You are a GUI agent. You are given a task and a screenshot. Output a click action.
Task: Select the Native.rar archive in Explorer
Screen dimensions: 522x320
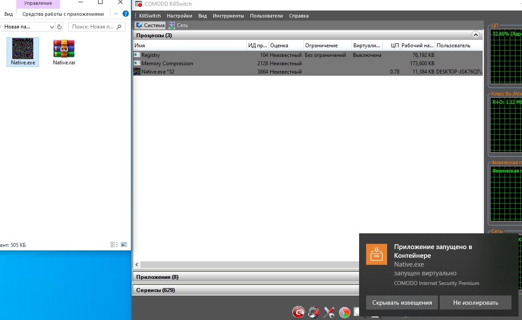[64, 52]
